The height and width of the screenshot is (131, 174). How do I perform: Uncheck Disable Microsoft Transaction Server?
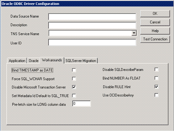74,87
